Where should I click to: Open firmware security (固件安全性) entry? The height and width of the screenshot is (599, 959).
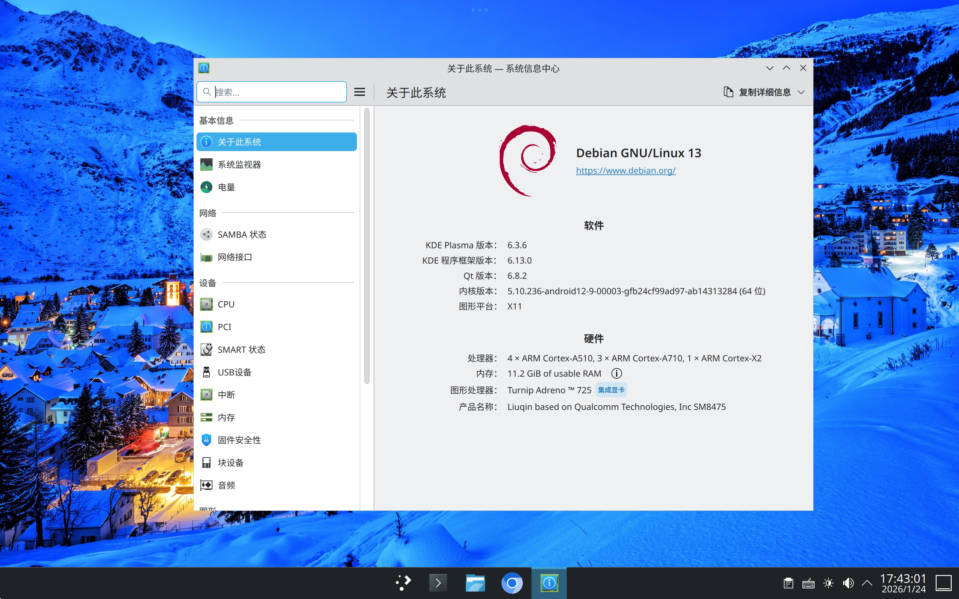click(239, 440)
